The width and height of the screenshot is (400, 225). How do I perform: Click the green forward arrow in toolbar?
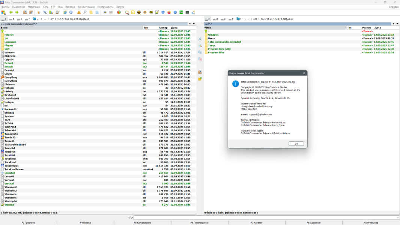click(x=16, y=12)
